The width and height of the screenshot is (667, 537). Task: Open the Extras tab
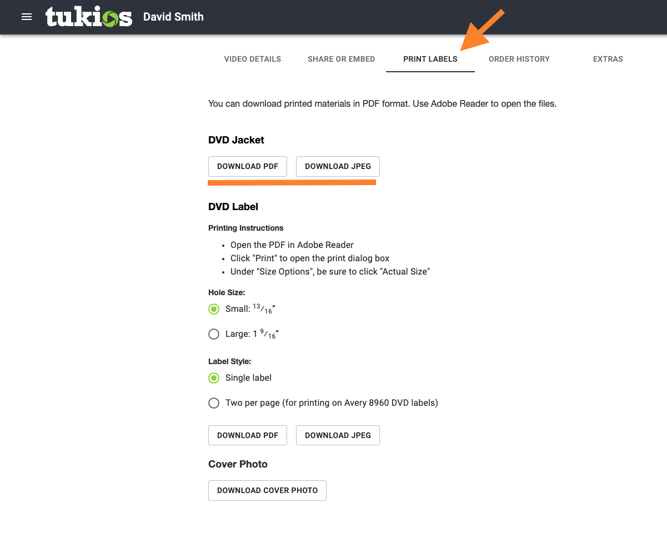[x=608, y=59]
